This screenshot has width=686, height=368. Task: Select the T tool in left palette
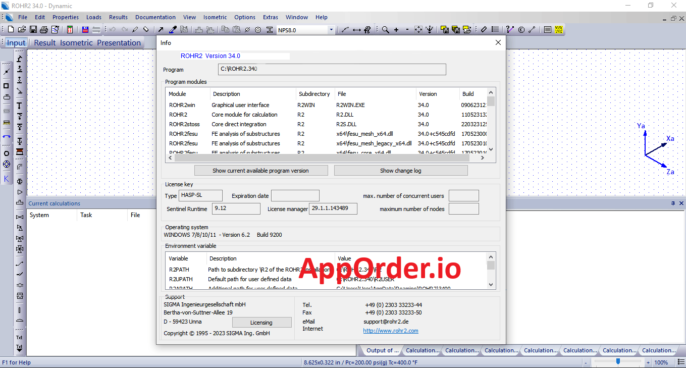(20, 106)
